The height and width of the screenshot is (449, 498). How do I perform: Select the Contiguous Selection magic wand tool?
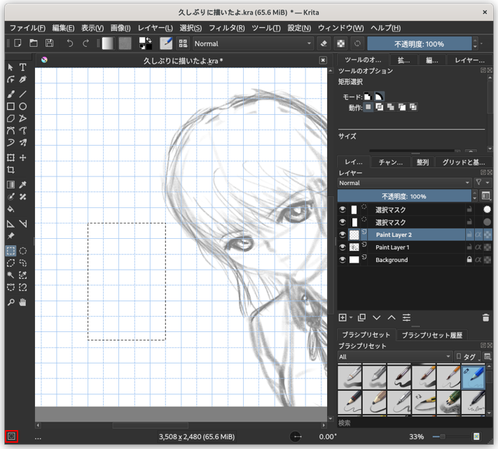[11, 275]
